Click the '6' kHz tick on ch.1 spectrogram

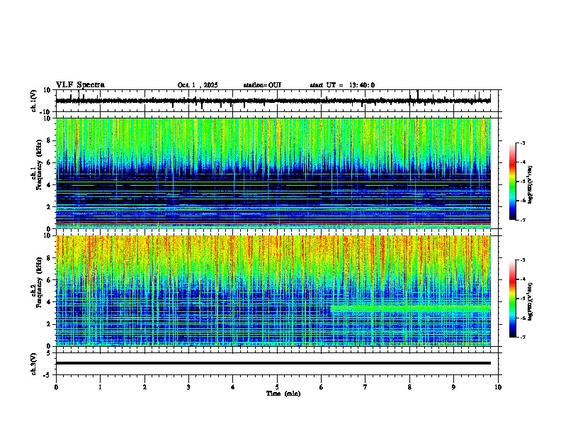click(49, 162)
